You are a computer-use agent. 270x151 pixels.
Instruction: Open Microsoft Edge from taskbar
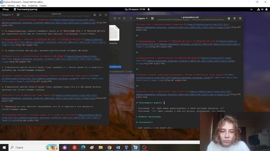tap(83, 147)
